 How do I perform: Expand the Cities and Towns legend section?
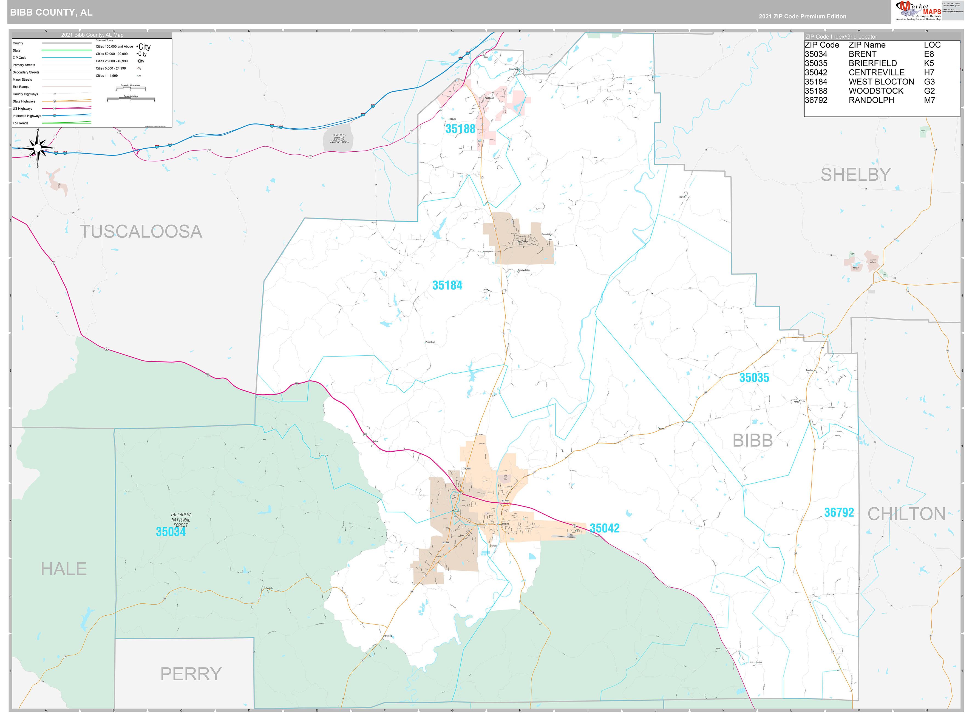tap(104, 40)
